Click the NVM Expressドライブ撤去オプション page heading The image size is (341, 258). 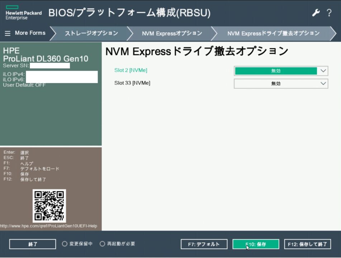pyautogui.click(x=197, y=51)
